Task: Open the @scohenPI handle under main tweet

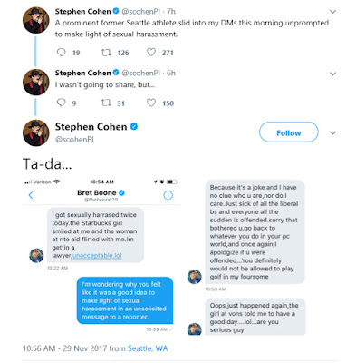Action: (x=74, y=140)
